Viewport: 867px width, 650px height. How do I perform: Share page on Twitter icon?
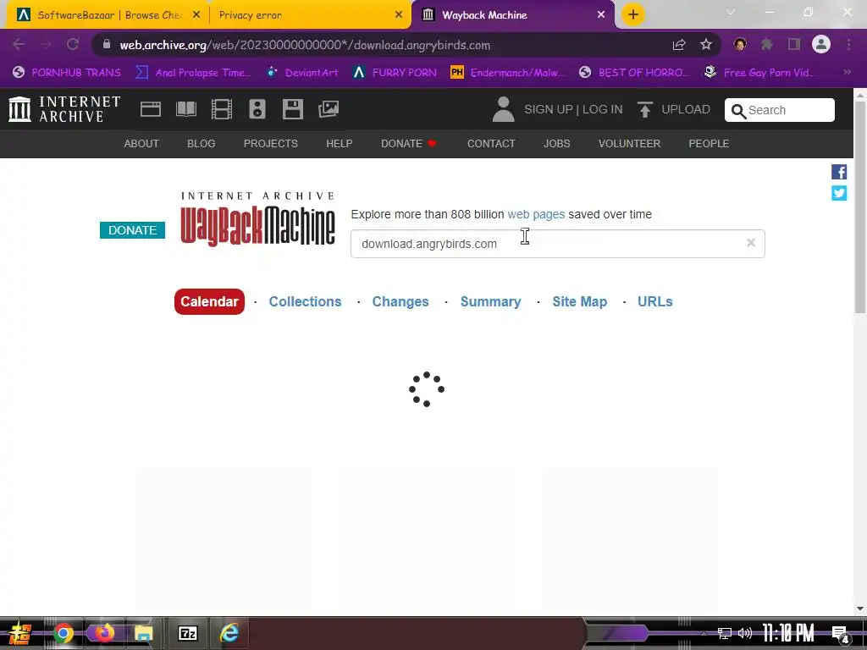839,193
